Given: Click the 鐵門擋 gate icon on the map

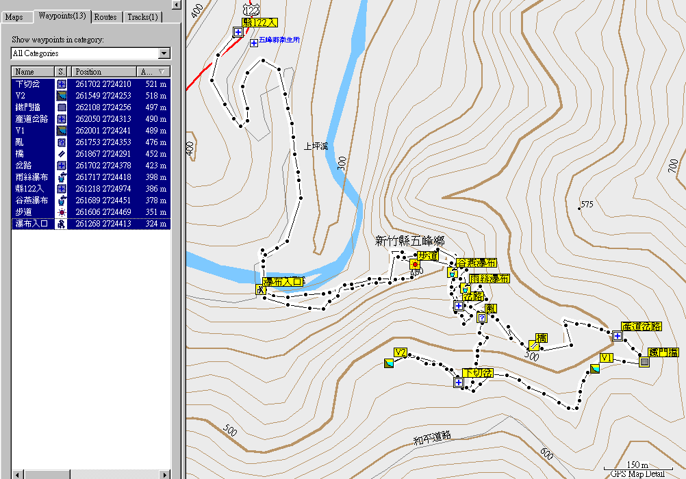Looking at the screenshot, I should click(644, 362).
